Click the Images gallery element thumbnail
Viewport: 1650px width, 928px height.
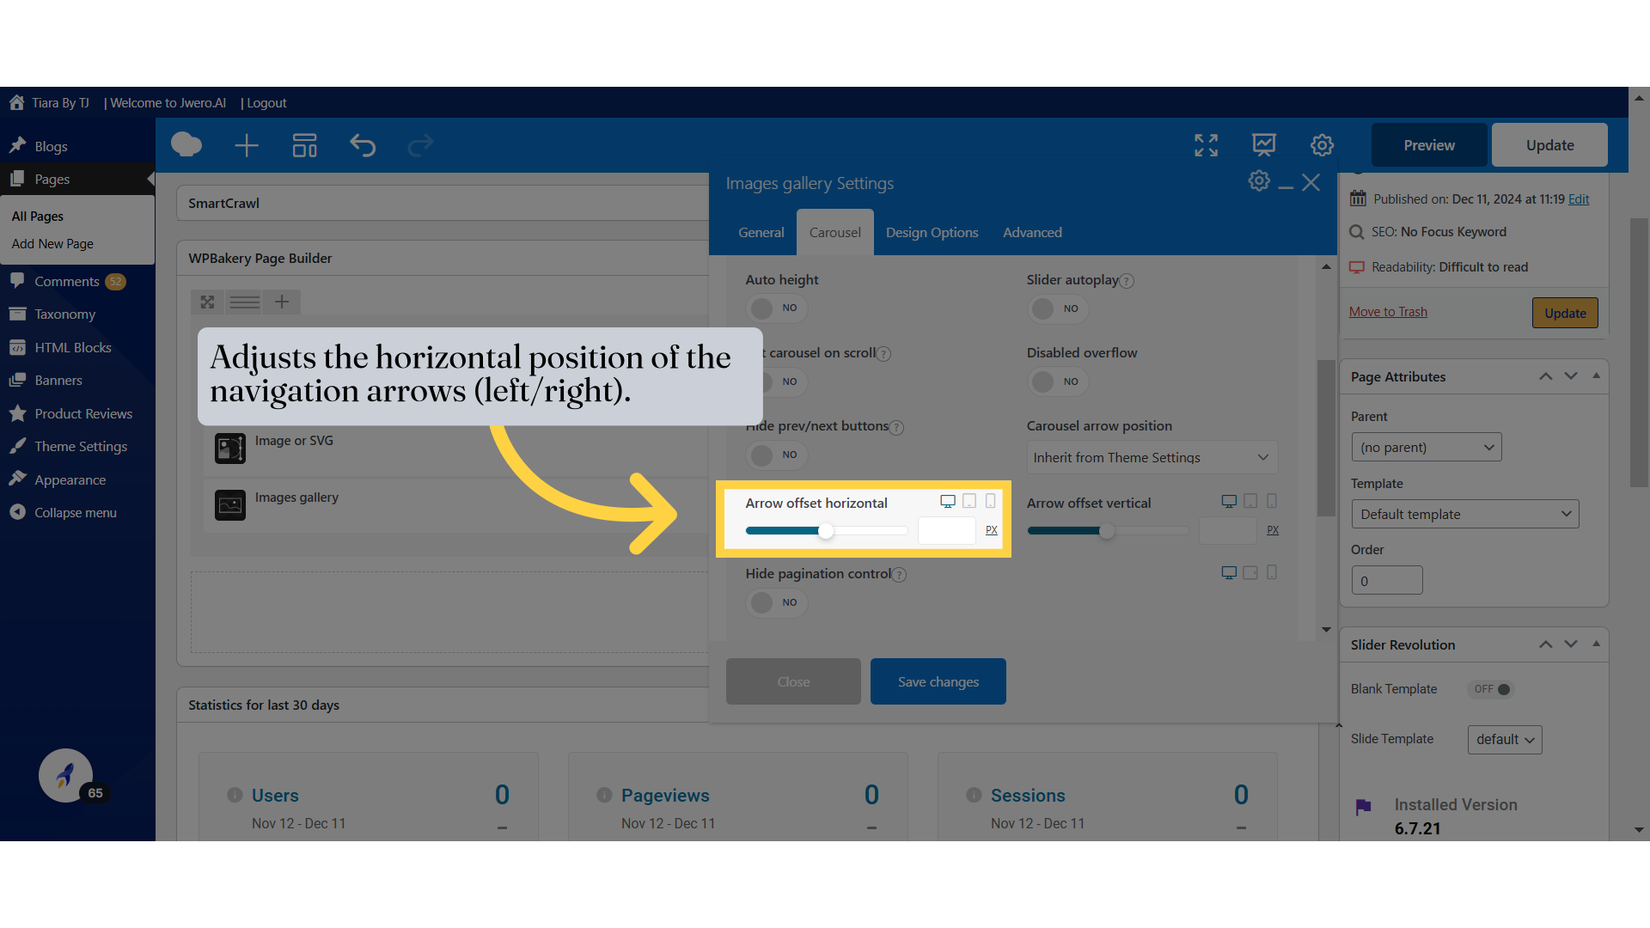[230, 505]
